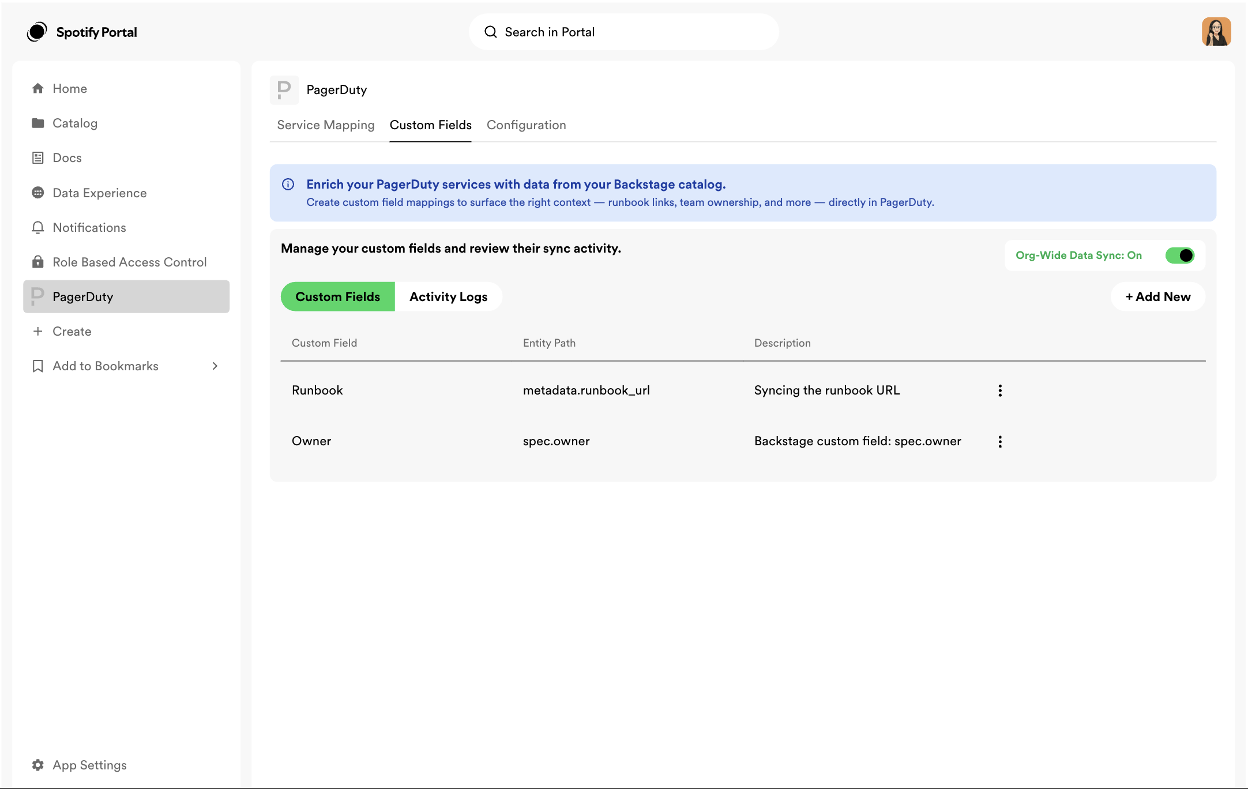1248x789 pixels.
Task: Click the Notifications bell icon
Action: tap(38, 227)
